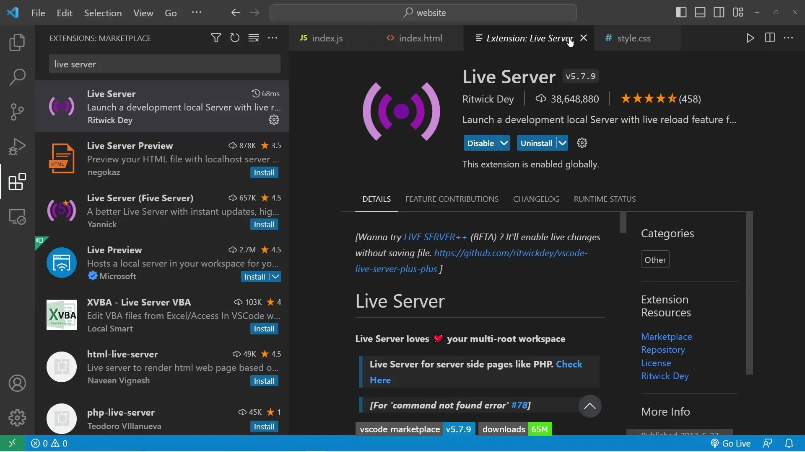Filter extensions with the funnel icon
This screenshot has width=805, height=452.
coord(216,38)
